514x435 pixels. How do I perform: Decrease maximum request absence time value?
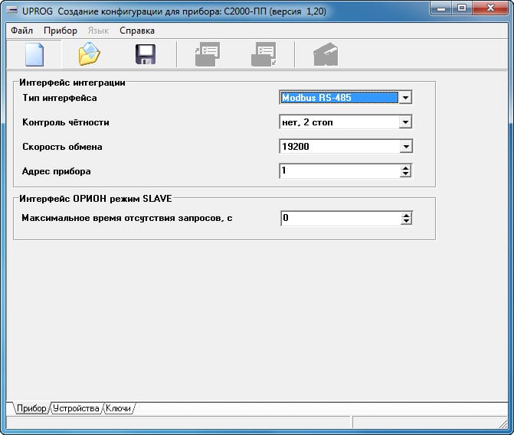(406, 222)
